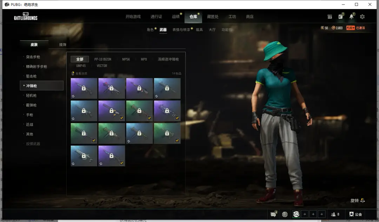This screenshot has width=379, height=222.
Task: Filter skins by UMP45
Action: coord(81,66)
